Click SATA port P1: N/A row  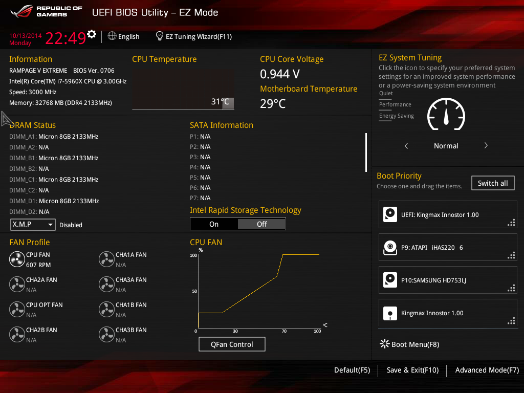200,136
